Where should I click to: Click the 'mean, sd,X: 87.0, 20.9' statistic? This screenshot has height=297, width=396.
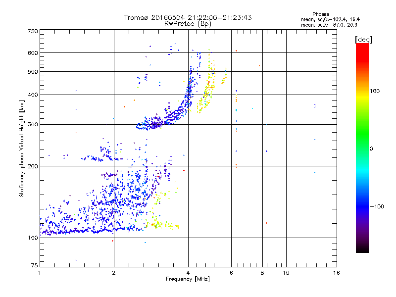coord(329,25)
